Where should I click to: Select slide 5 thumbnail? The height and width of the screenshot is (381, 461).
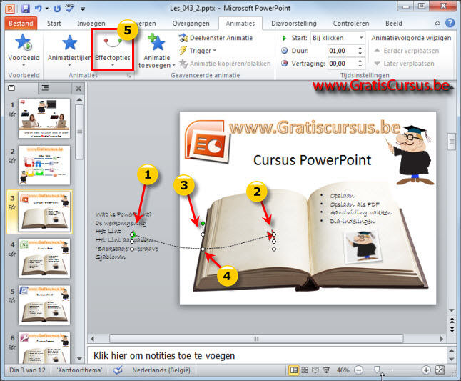(44, 305)
